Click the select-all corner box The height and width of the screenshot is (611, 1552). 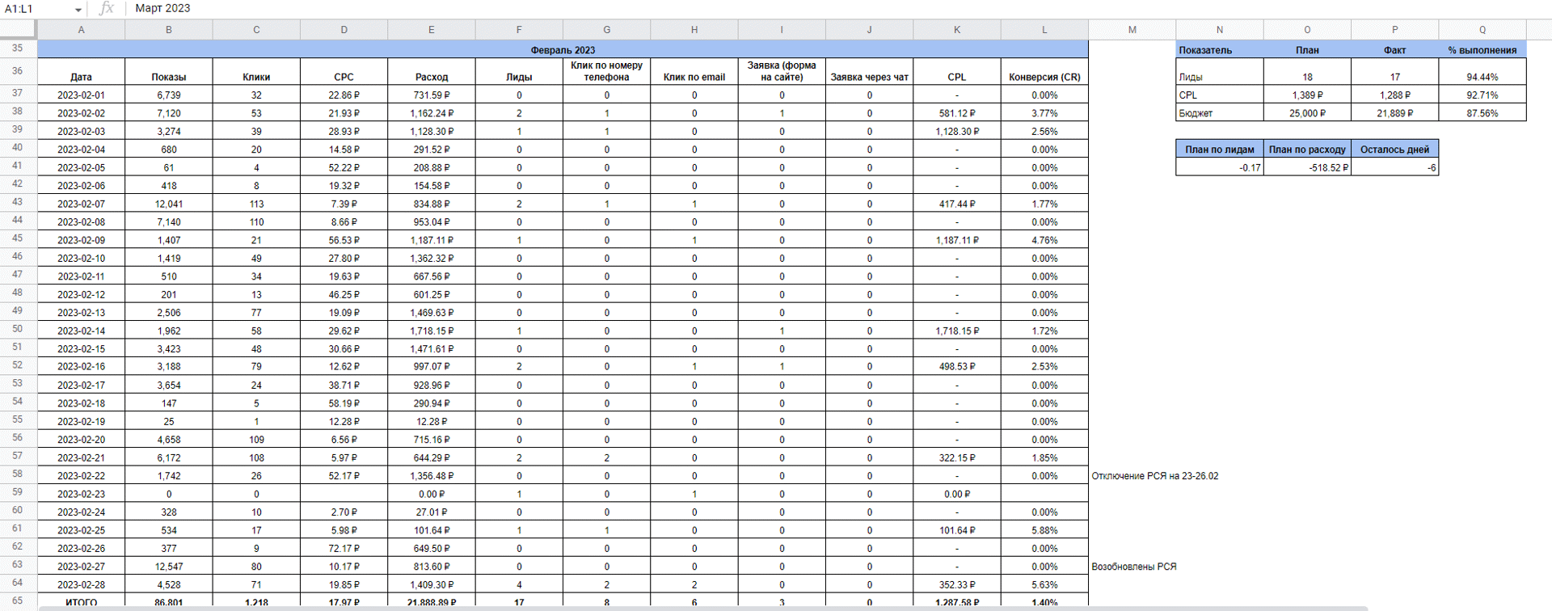pyautogui.click(x=18, y=29)
